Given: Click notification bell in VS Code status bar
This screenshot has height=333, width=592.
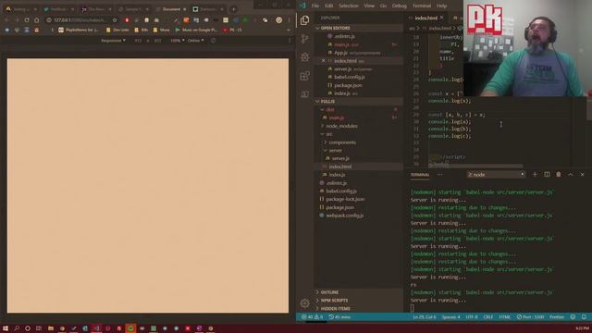Looking at the screenshot, I should [x=584, y=317].
